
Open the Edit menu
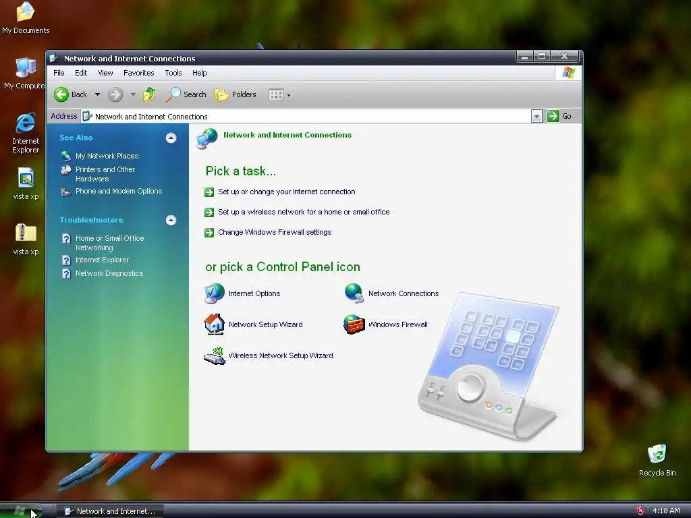(x=81, y=73)
